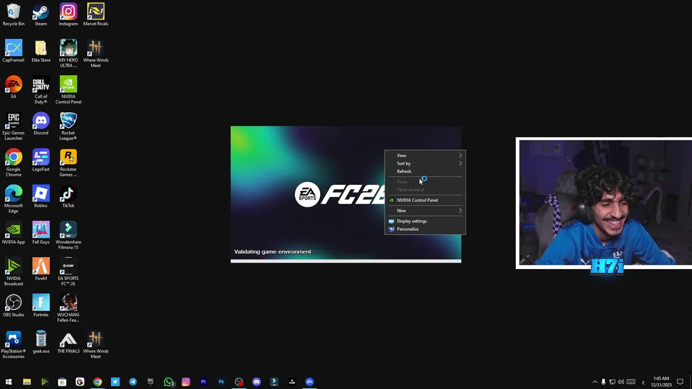Expand the Sort by submenu arrow
692x389 pixels.
[461, 163]
